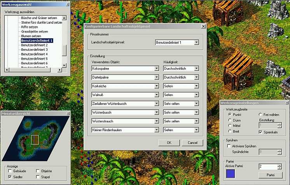Pick 'Benutzerdefiniert 4' in tool list
This screenshot has height=185, width=290.
pyautogui.click(x=34, y=54)
